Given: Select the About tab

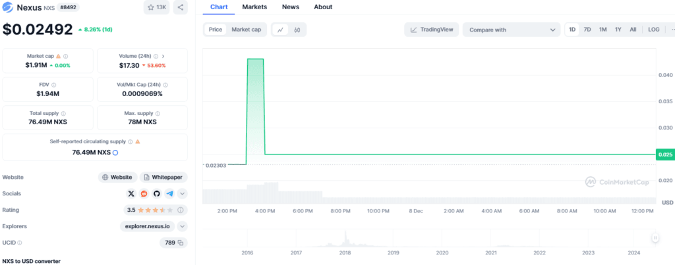Looking at the screenshot, I should 323,7.
